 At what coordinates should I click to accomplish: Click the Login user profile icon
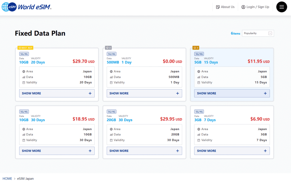[x=243, y=7]
